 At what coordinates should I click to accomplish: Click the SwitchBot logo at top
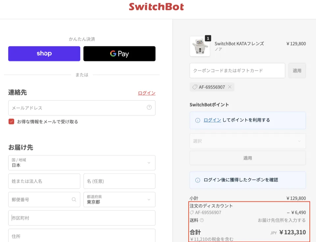[156, 7]
